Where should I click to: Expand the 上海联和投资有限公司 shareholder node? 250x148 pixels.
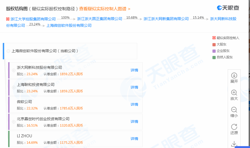coord(14,88)
